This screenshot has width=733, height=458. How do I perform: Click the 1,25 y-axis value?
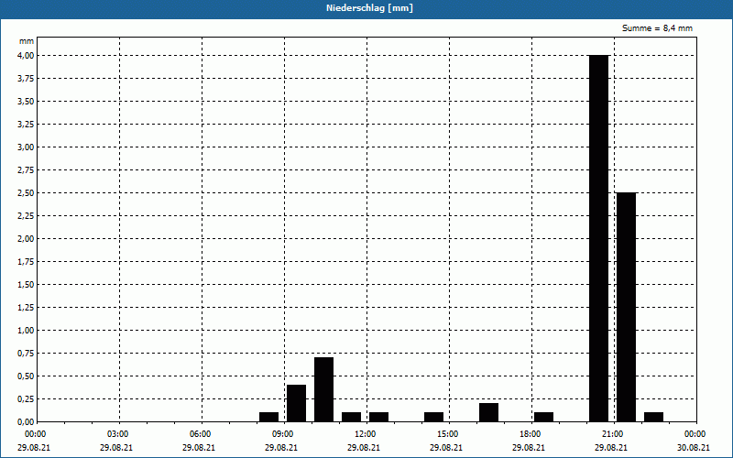[26, 308]
